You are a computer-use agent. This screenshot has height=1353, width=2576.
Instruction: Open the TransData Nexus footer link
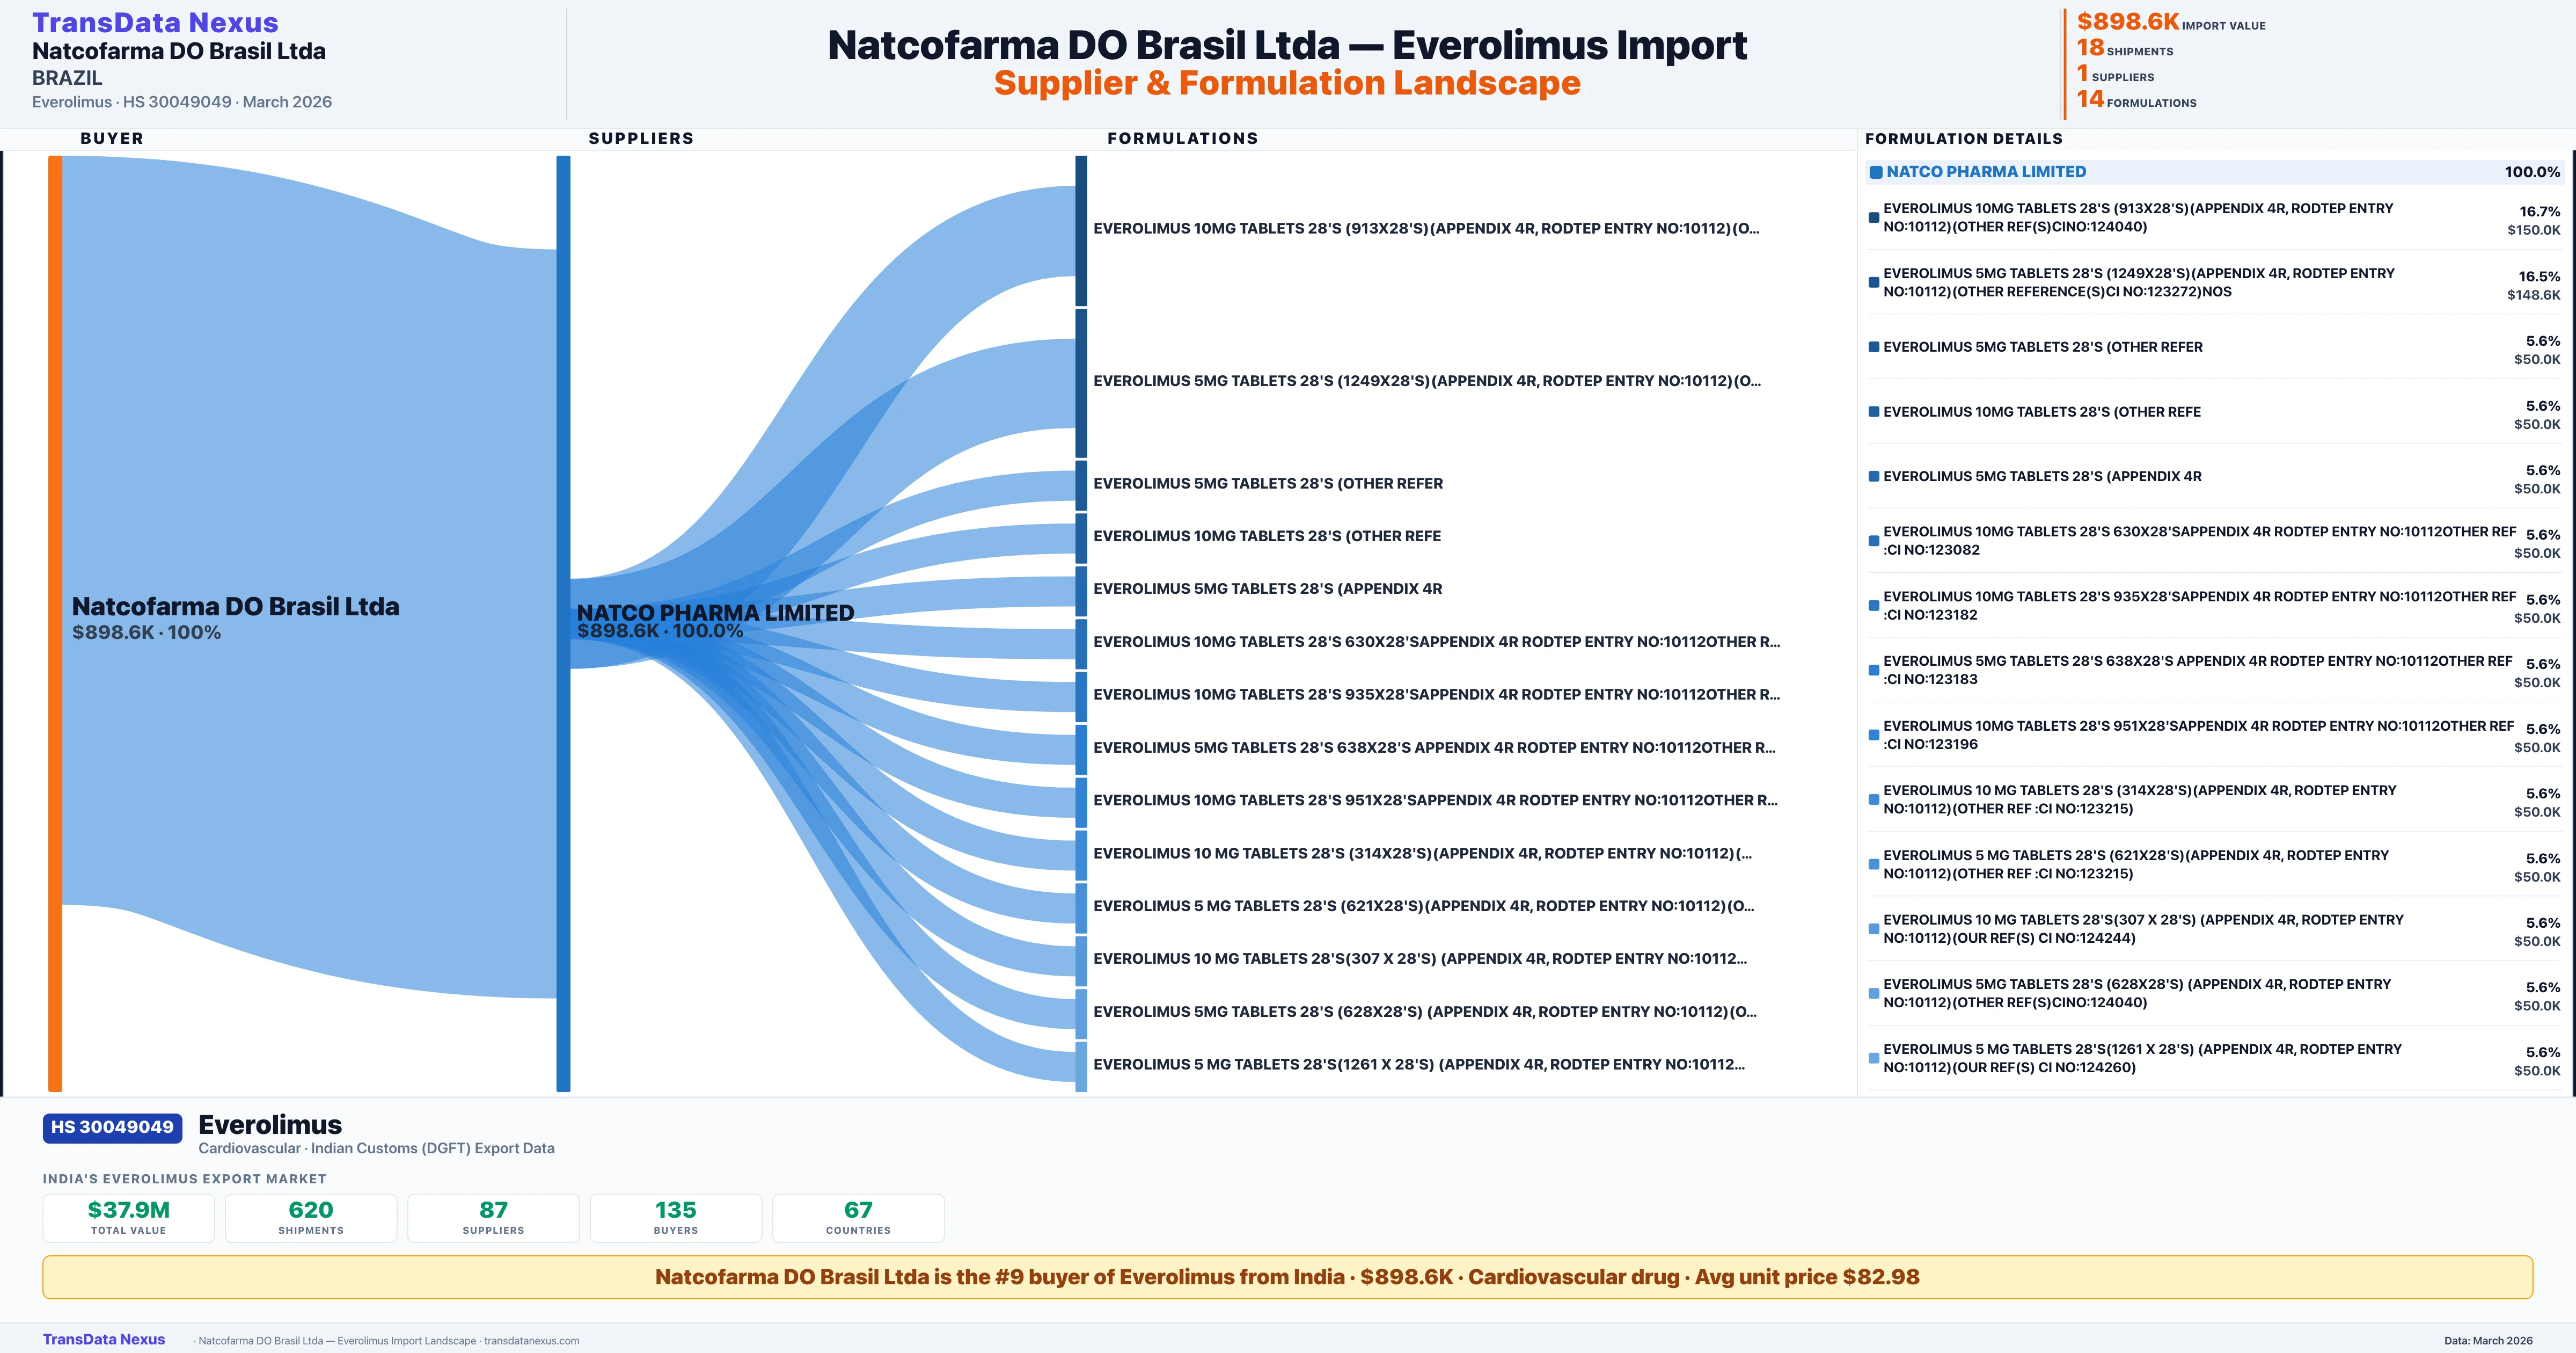[104, 1339]
